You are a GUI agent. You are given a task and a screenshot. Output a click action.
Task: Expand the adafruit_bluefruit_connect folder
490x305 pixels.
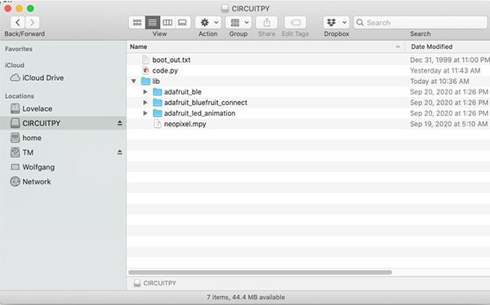145,103
